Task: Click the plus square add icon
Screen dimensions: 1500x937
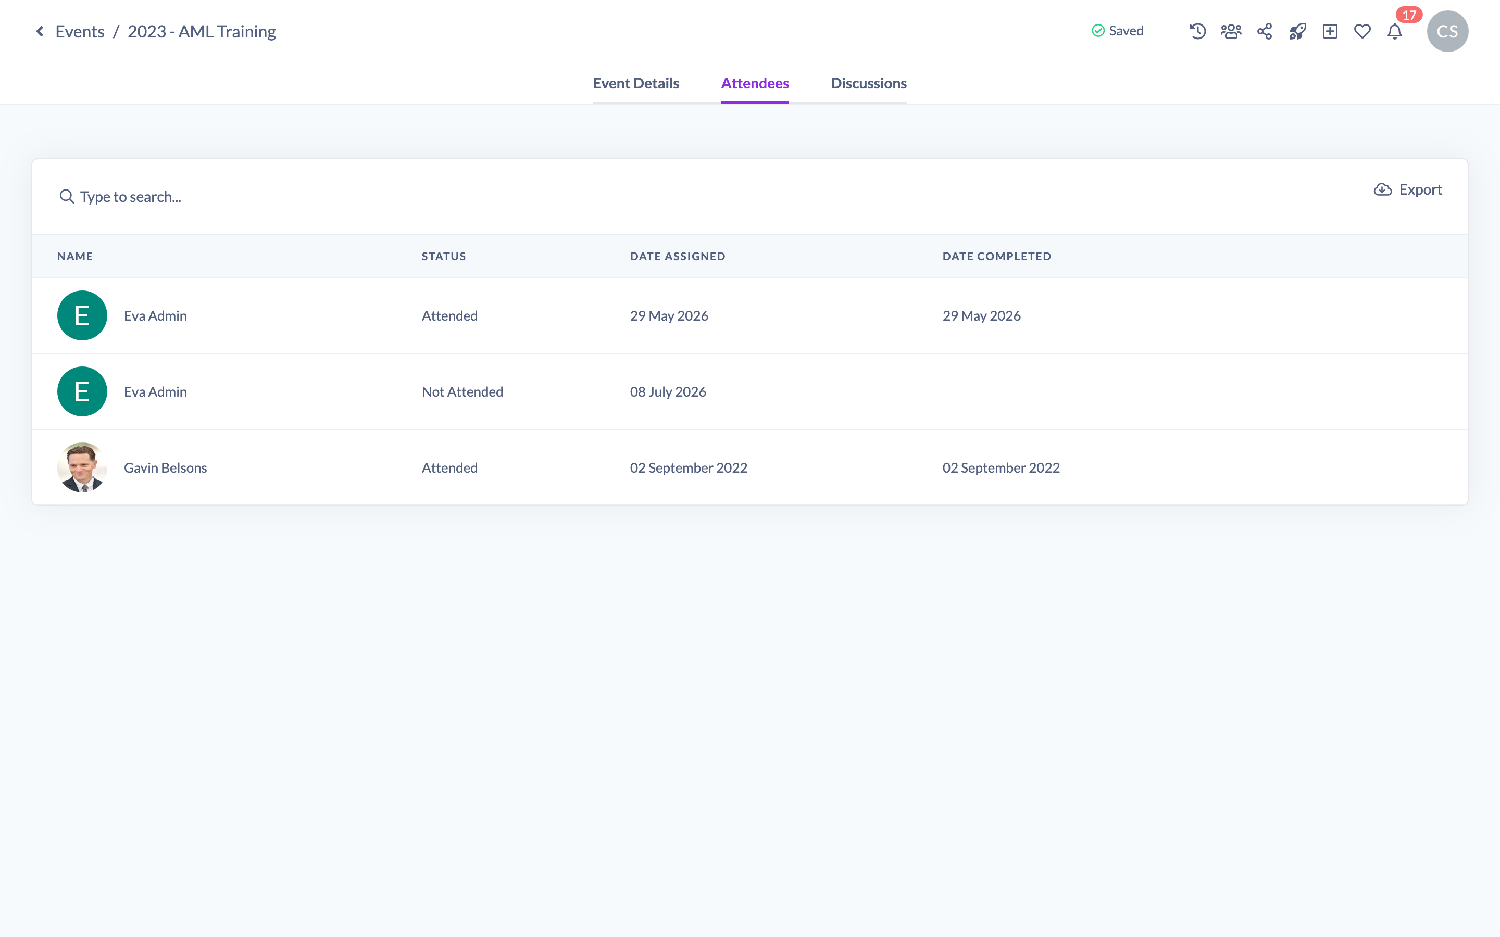Action: click(1330, 31)
